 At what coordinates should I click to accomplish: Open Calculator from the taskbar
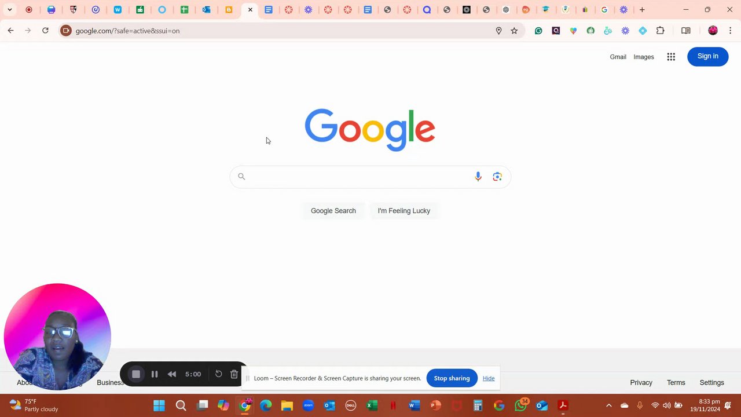click(x=478, y=405)
